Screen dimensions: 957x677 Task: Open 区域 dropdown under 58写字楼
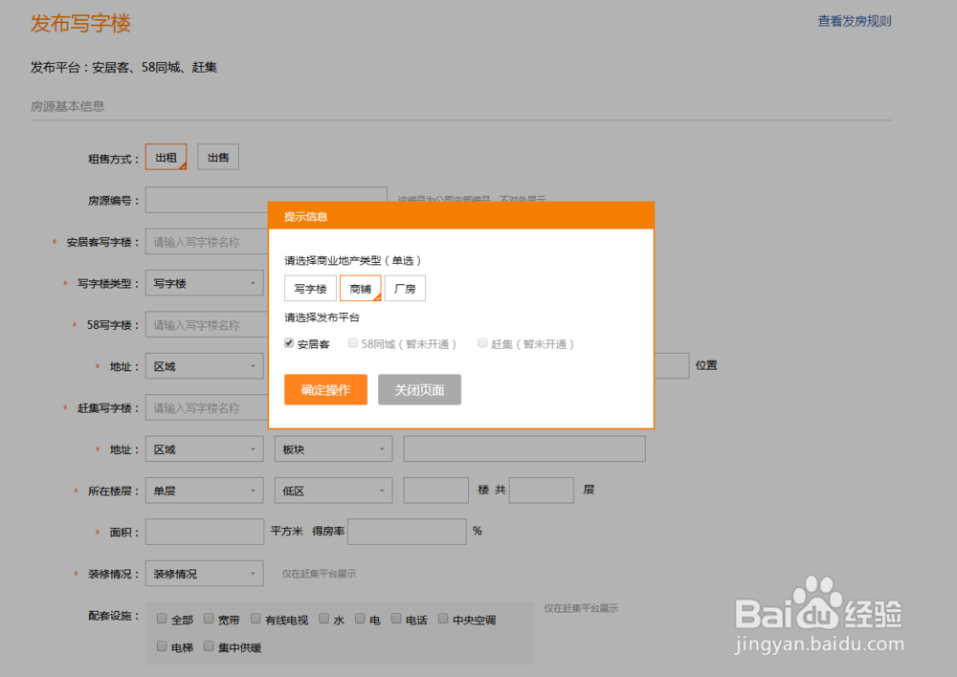coord(205,366)
